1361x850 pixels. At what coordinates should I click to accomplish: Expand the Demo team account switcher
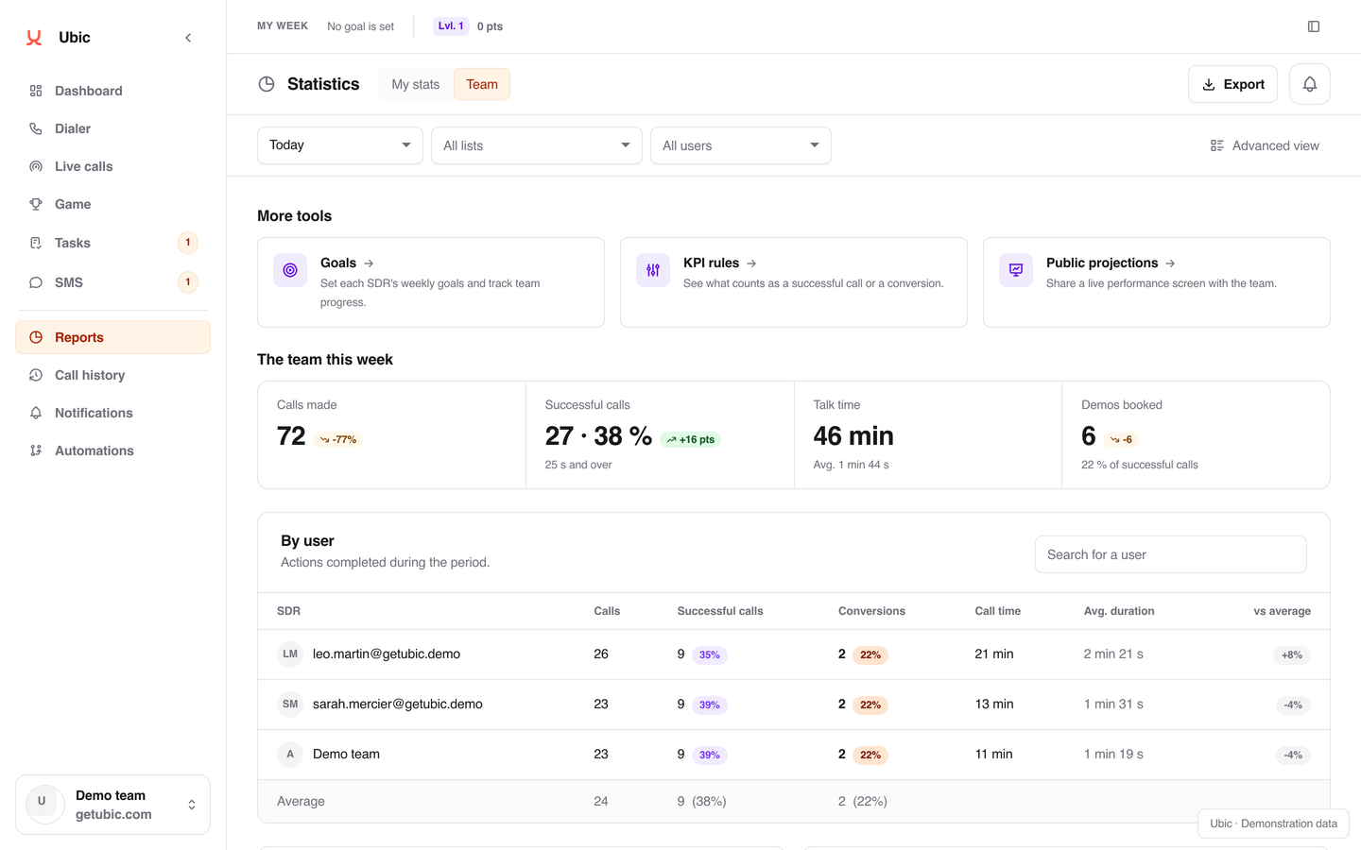point(112,805)
